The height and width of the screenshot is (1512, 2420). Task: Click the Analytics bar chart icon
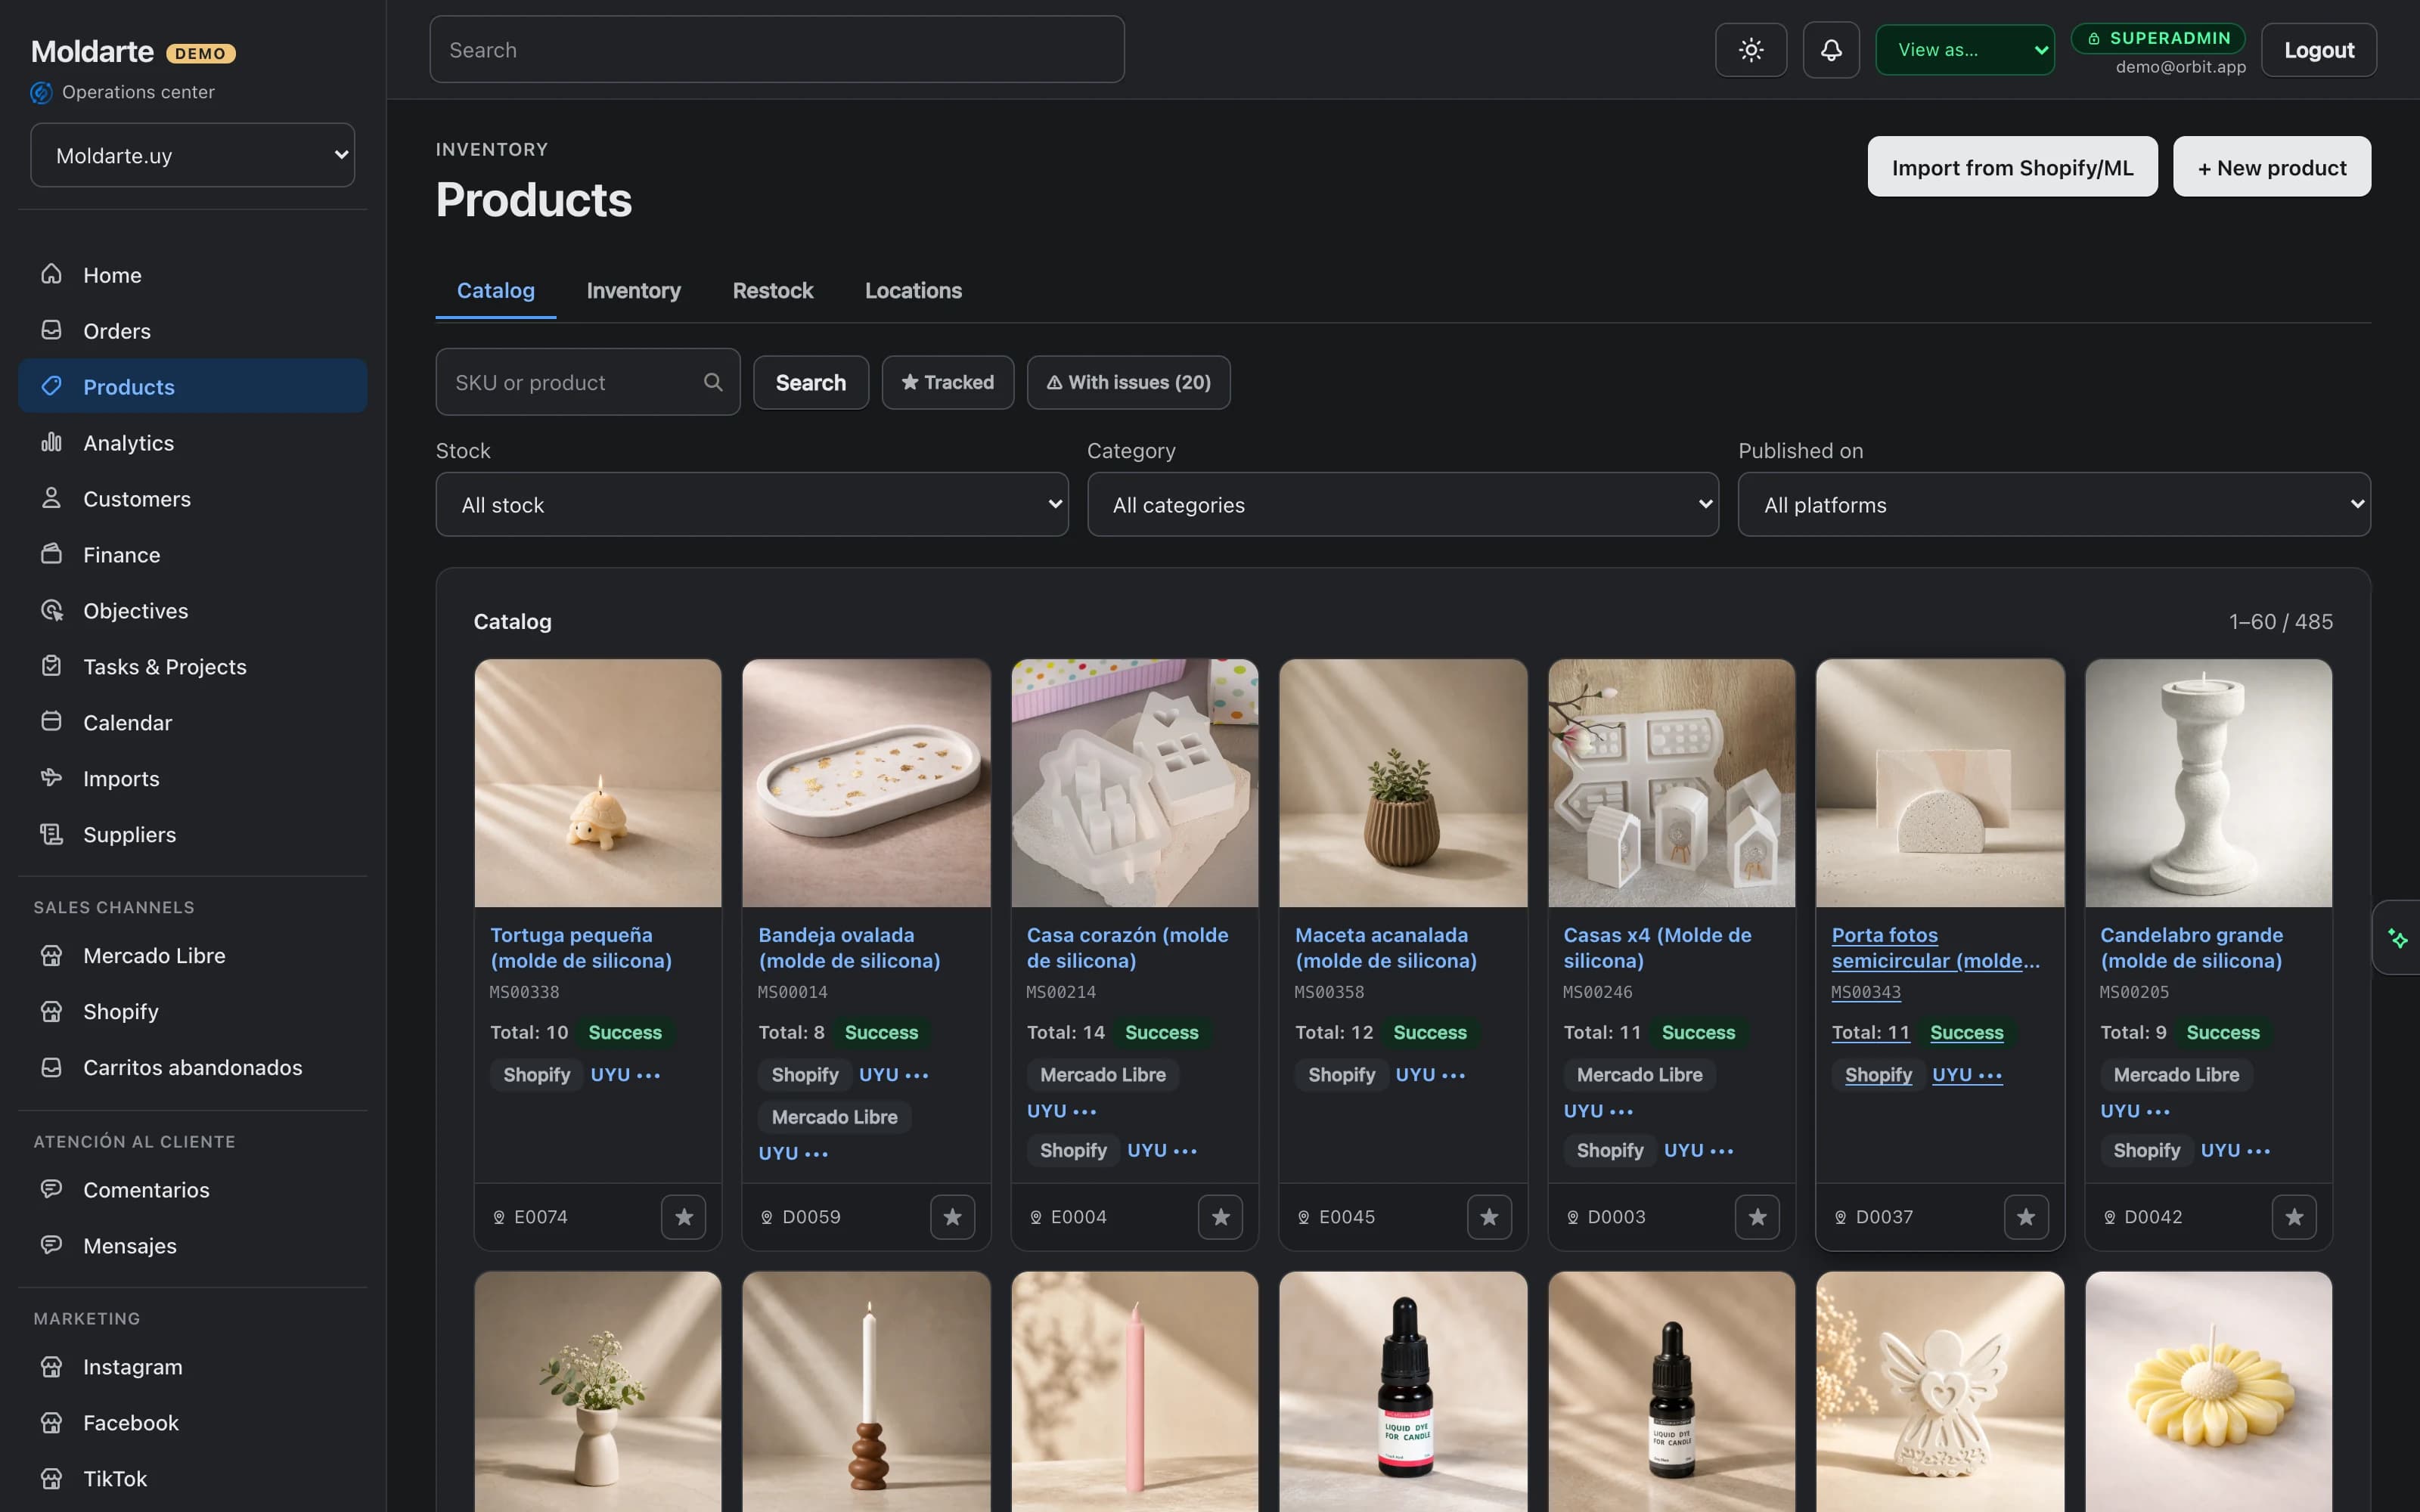click(52, 442)
